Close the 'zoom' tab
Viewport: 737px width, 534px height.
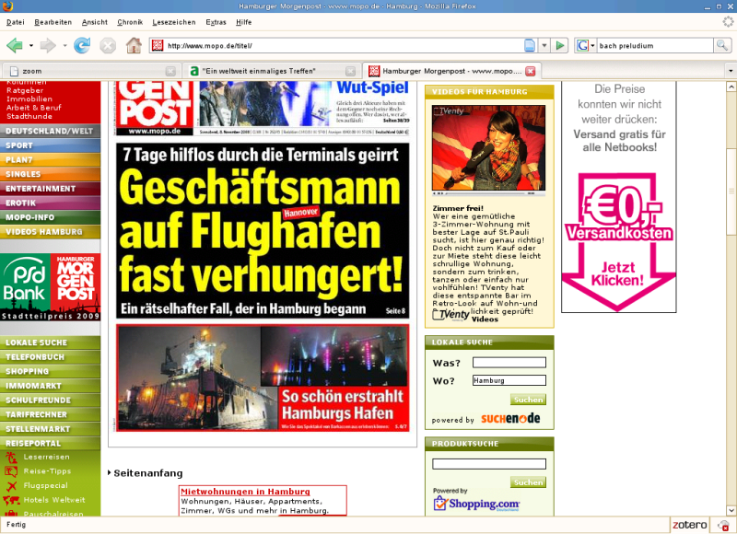[x=170, y=71]
